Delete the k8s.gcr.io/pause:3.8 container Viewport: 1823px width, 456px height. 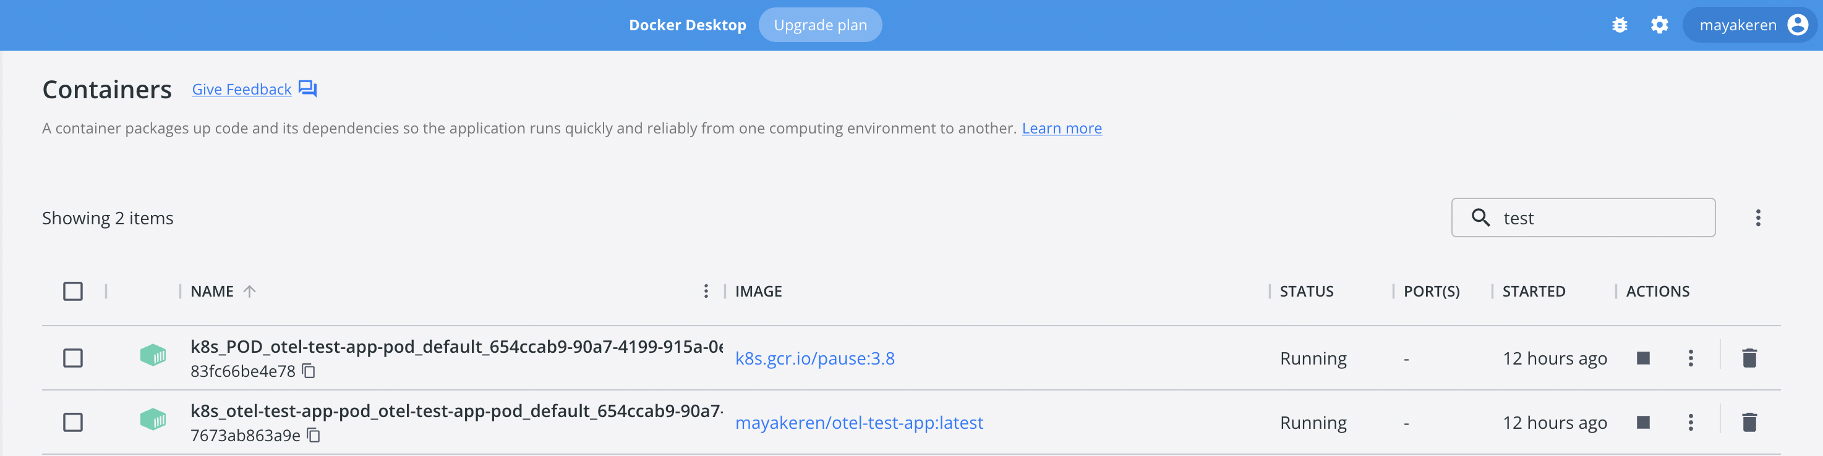click(x=1749, y=358)
